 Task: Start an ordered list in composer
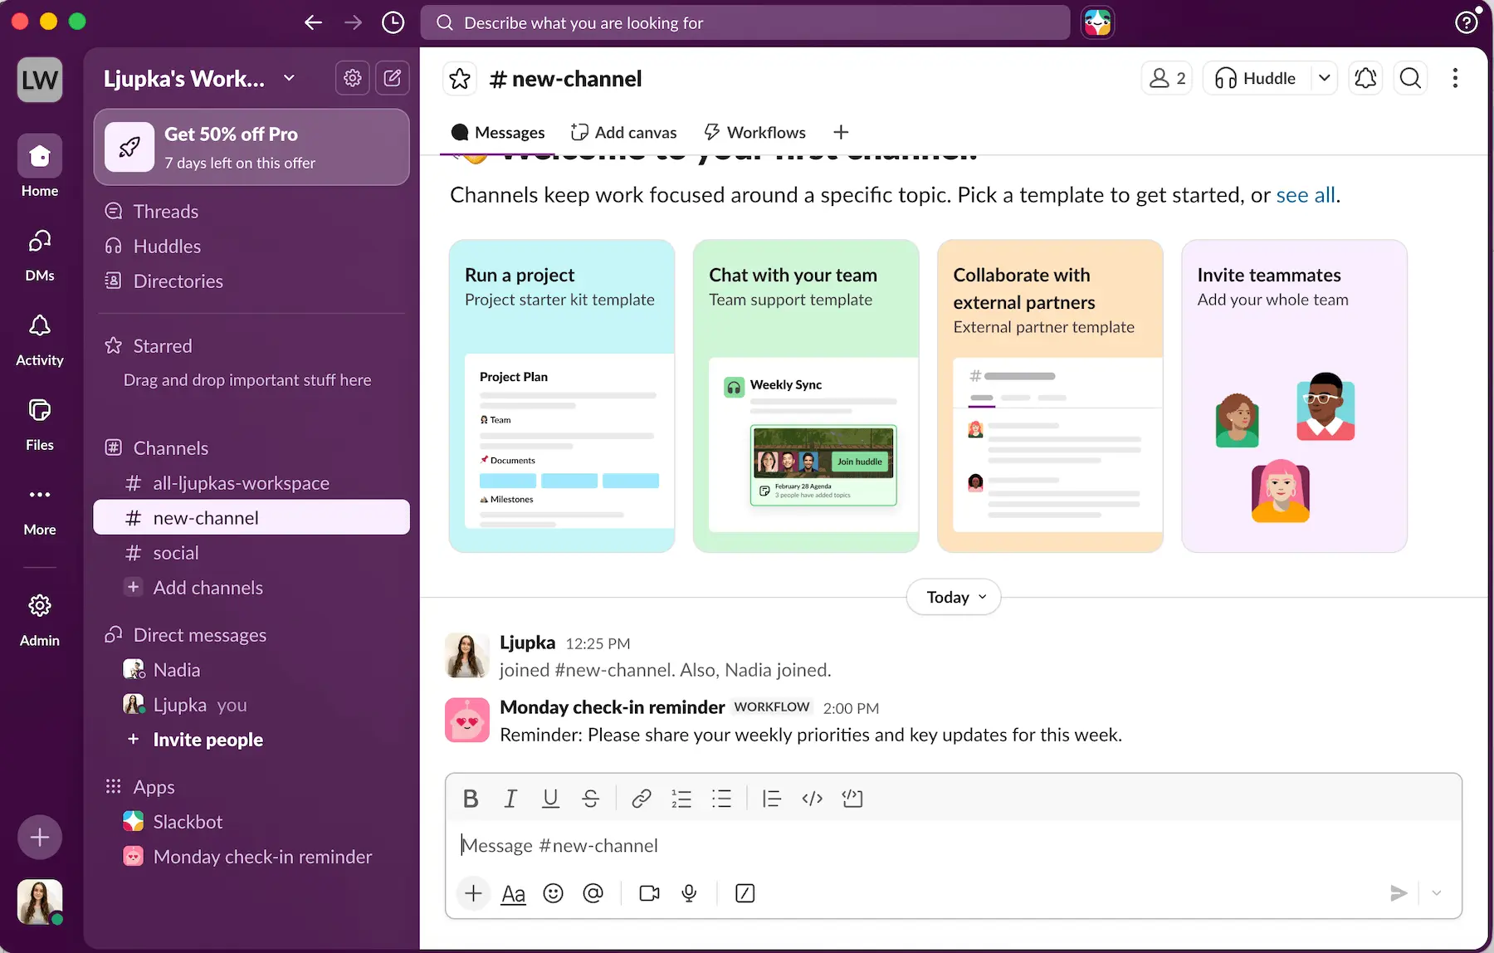(681, 799)
